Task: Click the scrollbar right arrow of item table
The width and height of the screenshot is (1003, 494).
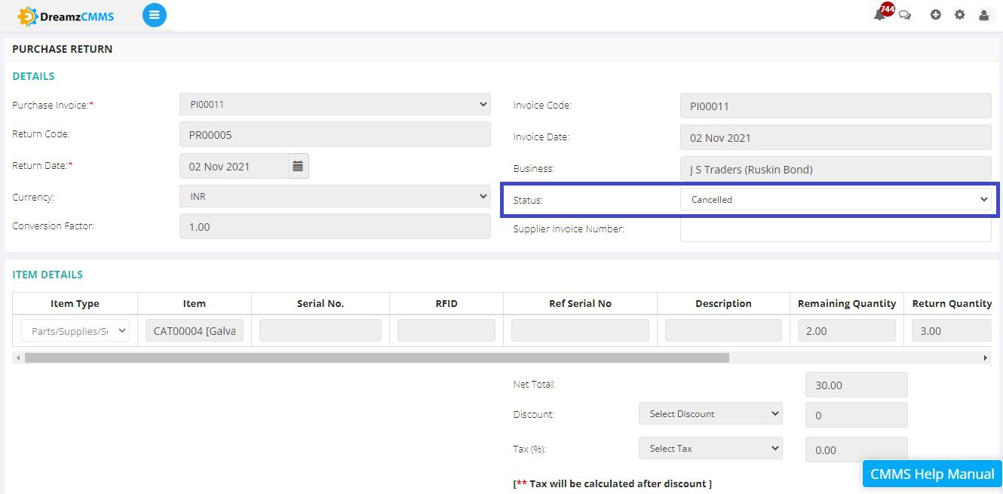Action: (x=986, y=357)
